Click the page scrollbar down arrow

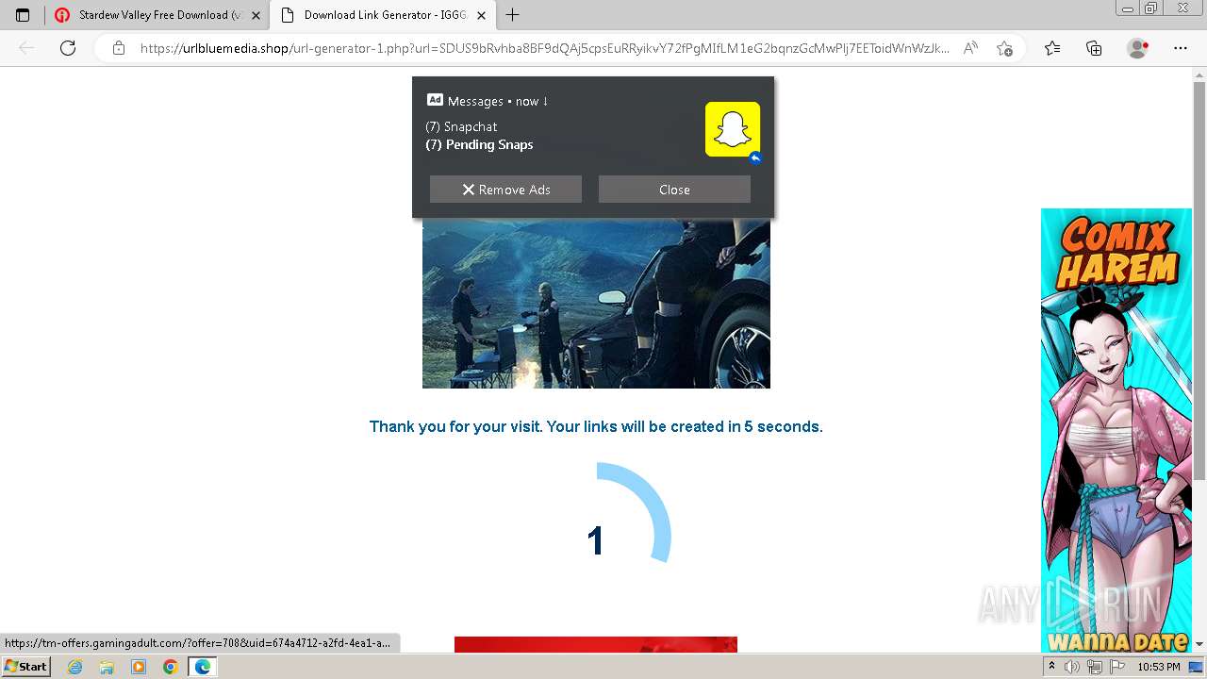pyautogui.click(x=1199, y=644)
